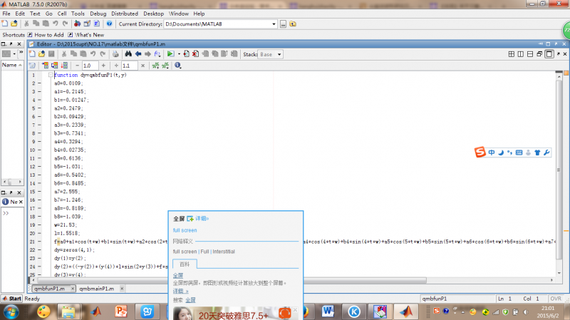Click the 'full screen' translation link in popup
The image size is (570, 320).
point(185,230)
